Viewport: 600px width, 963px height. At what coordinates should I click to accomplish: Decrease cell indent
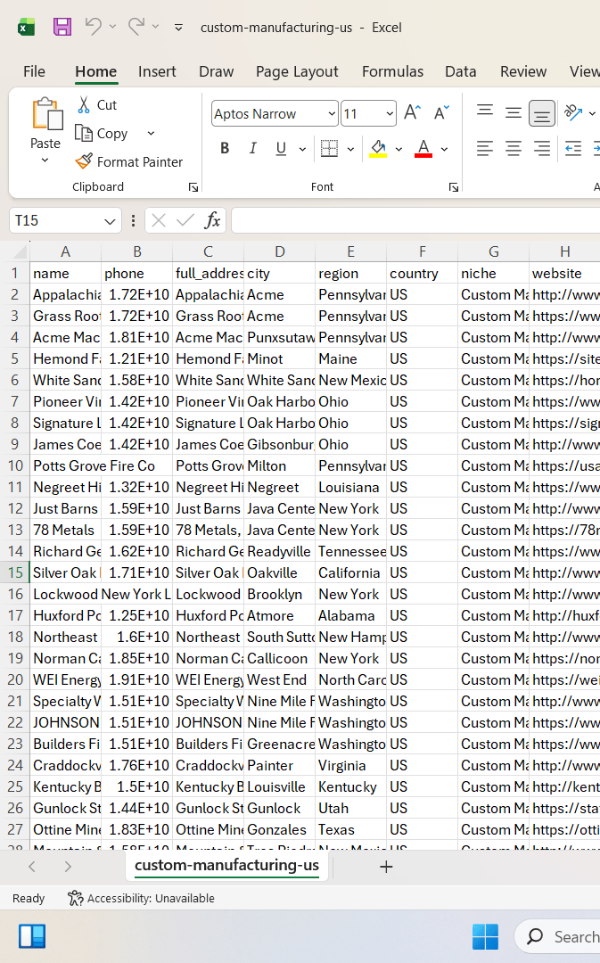click(573, 148)
